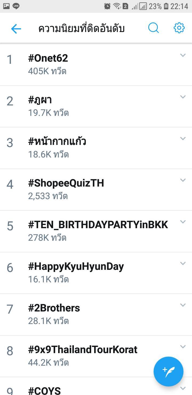Open the #COYS trend entry
The width and height of the screenshot is (192, 395).
tap(44, 391)
